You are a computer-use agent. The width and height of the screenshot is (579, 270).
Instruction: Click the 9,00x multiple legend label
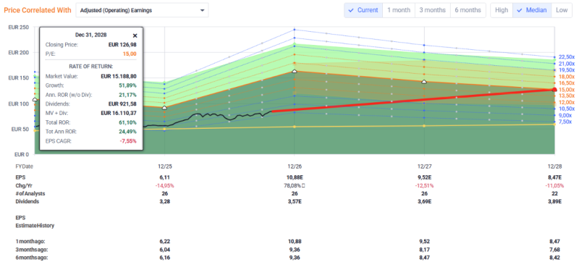tap(565, 115)
